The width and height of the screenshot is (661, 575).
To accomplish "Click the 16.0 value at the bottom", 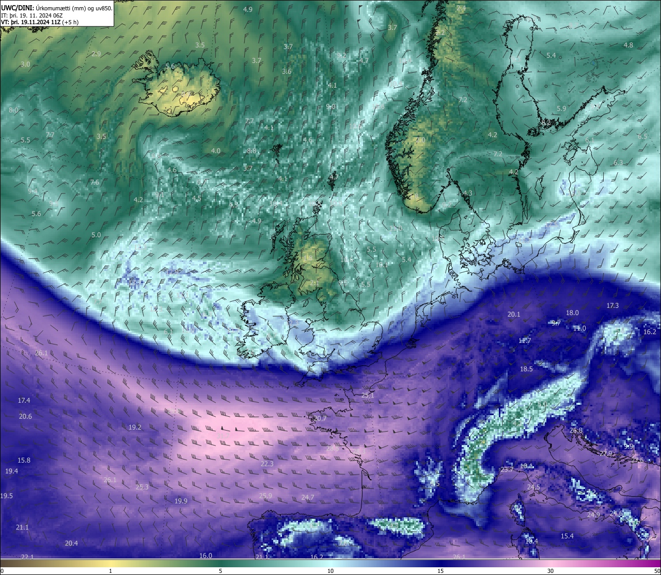I will tap(206, 556).
